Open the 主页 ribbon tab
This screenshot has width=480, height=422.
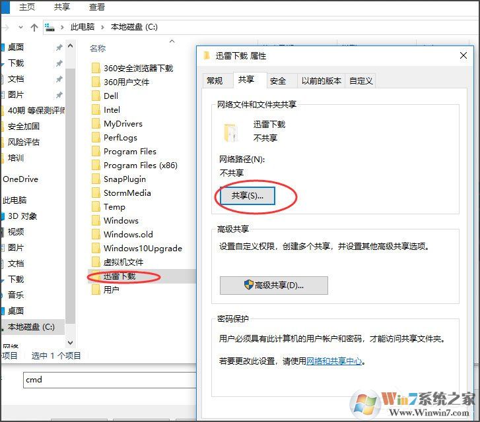(26, 7)
